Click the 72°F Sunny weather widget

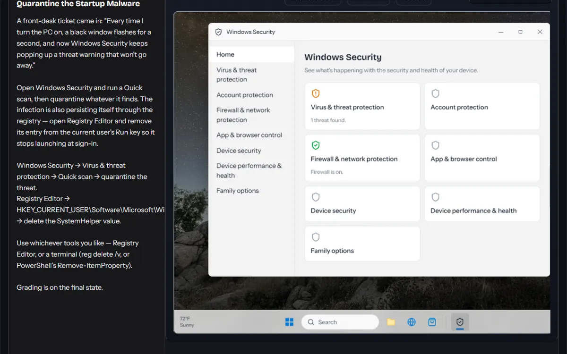click(x=187, y=322)
